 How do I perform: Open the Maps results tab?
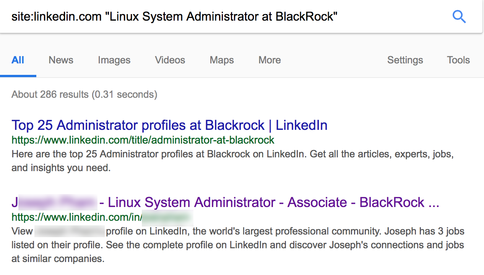[x=221, y=60]
